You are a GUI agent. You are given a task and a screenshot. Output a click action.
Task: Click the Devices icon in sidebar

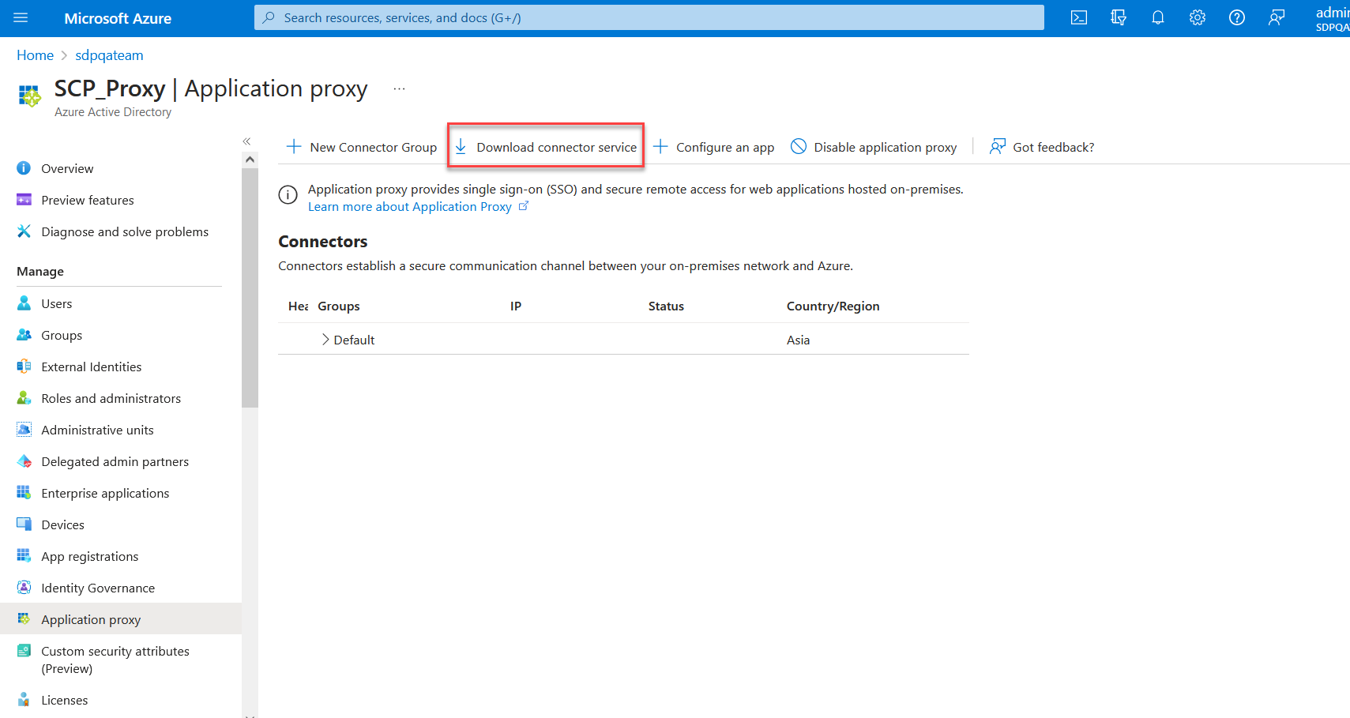[24, 524]
